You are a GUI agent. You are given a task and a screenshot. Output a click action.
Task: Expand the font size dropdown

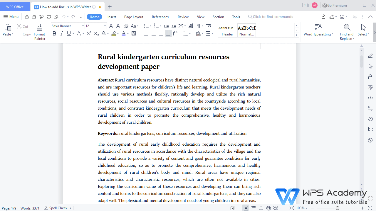(105, 26)
